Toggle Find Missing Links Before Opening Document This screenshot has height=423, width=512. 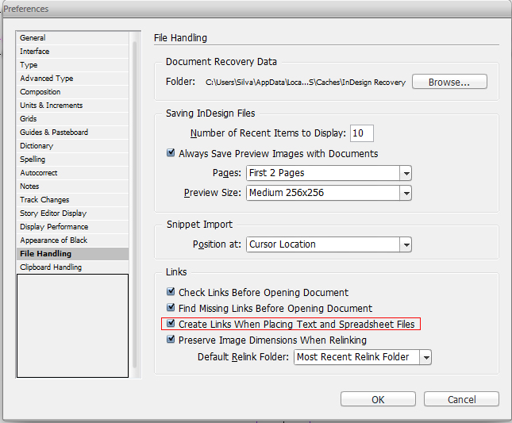171,307
